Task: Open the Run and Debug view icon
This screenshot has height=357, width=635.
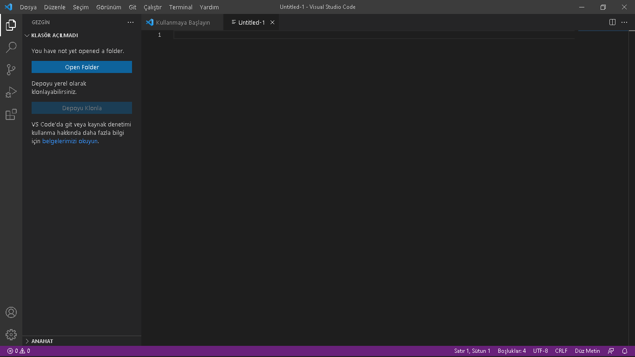Action: (11, 92)
